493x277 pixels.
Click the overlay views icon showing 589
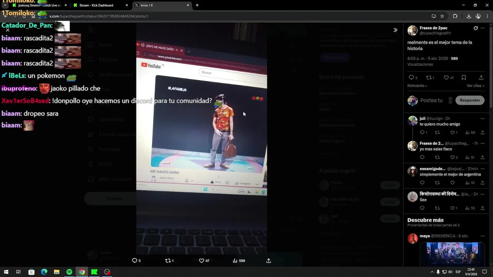(x=239, y=260)
